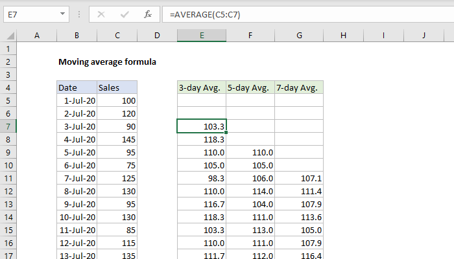454x259 pixels.
Task: Select row 4 header
Action: tap(8, 87)
